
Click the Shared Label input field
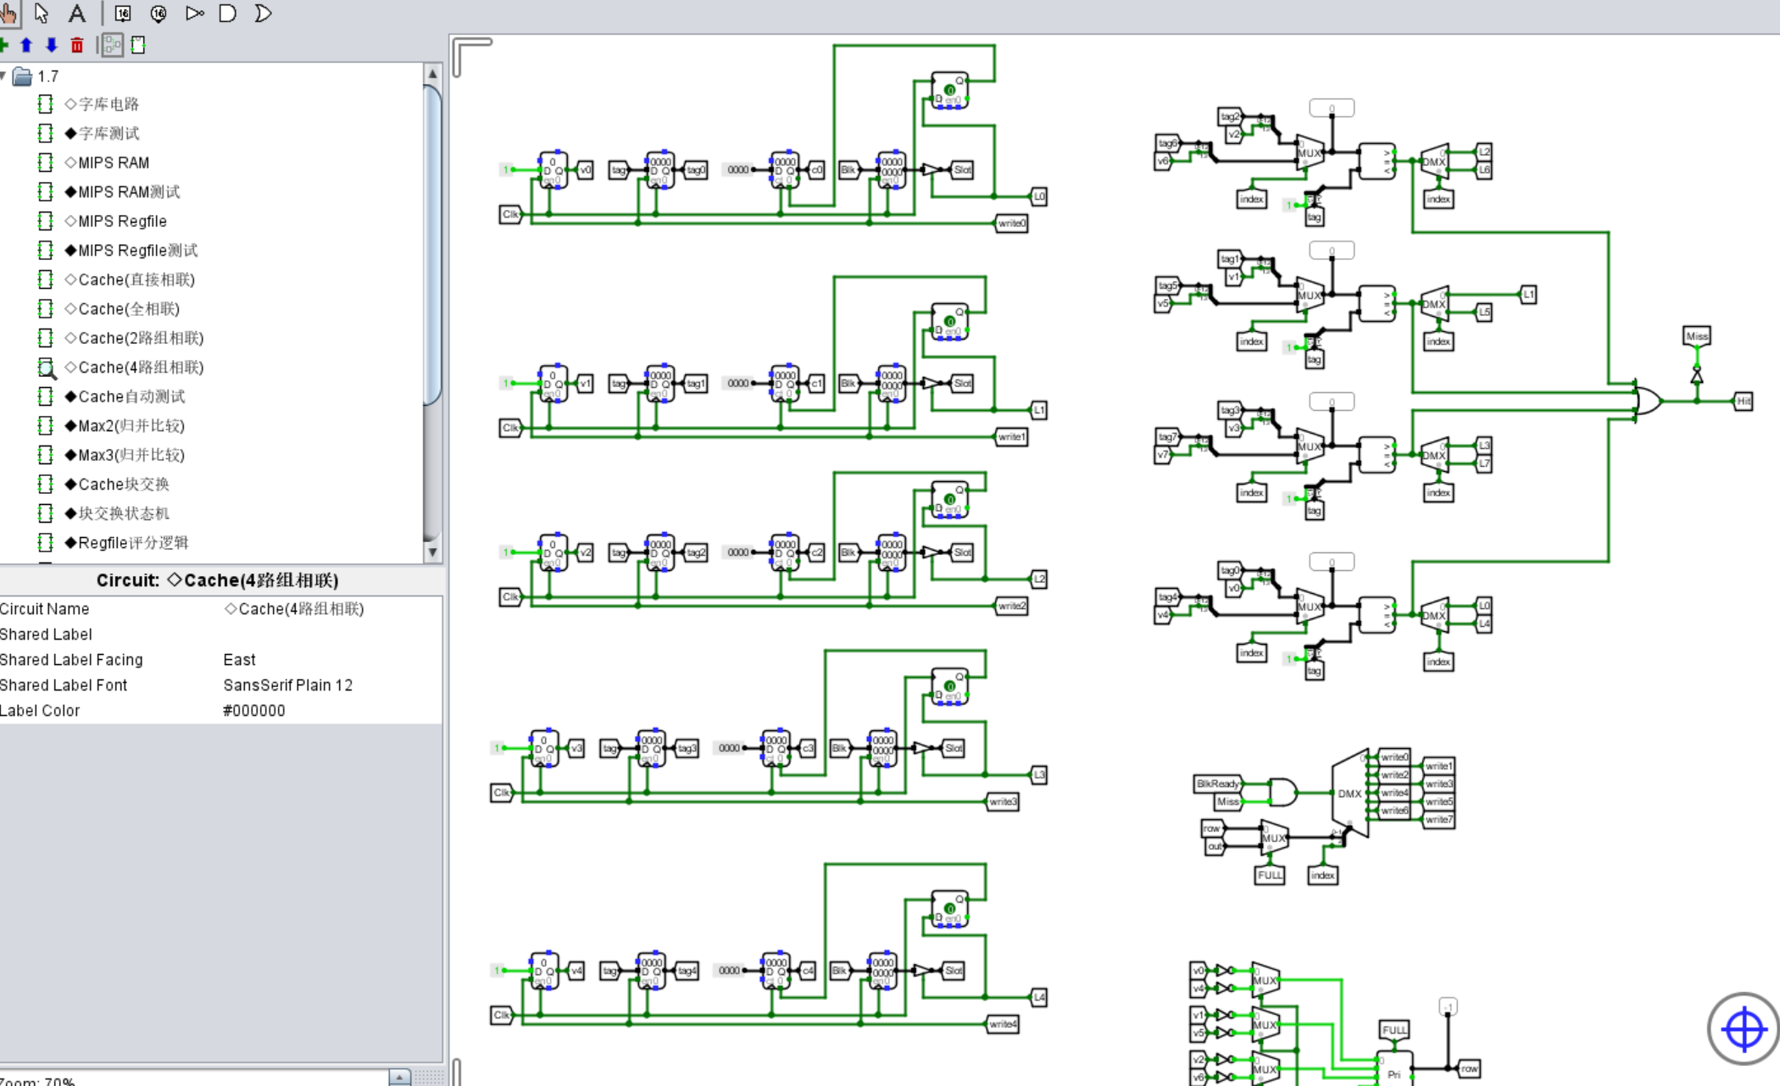[x=329, y=634]
